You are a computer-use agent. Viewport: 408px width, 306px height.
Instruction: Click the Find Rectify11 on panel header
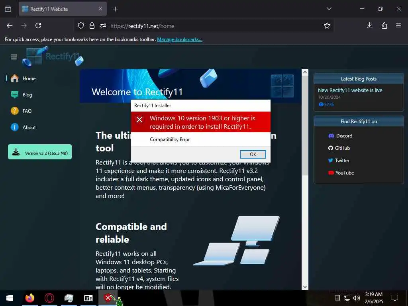[359, 122]
